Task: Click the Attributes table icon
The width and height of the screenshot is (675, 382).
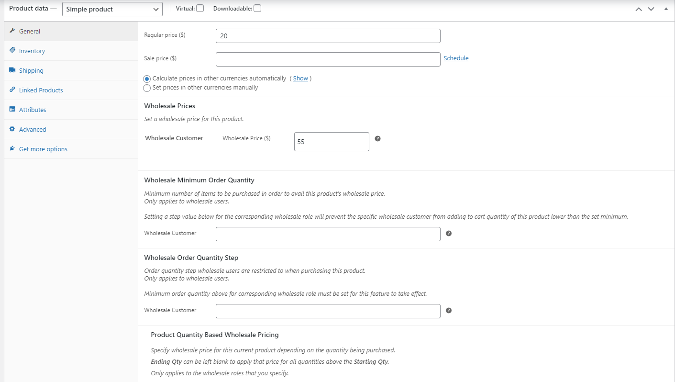Action: click(12, 110)
